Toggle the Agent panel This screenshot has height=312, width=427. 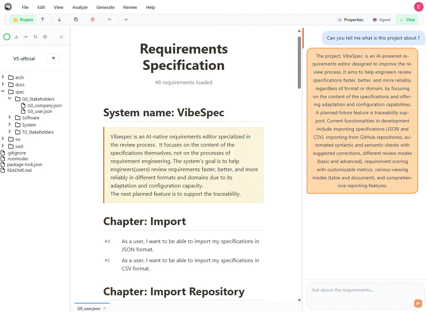(381, 19)
